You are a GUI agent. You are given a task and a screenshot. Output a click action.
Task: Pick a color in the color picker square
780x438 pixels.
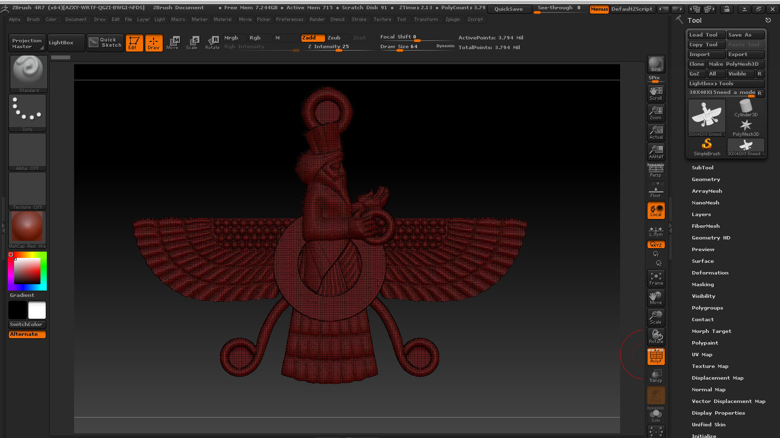point(27,271)
